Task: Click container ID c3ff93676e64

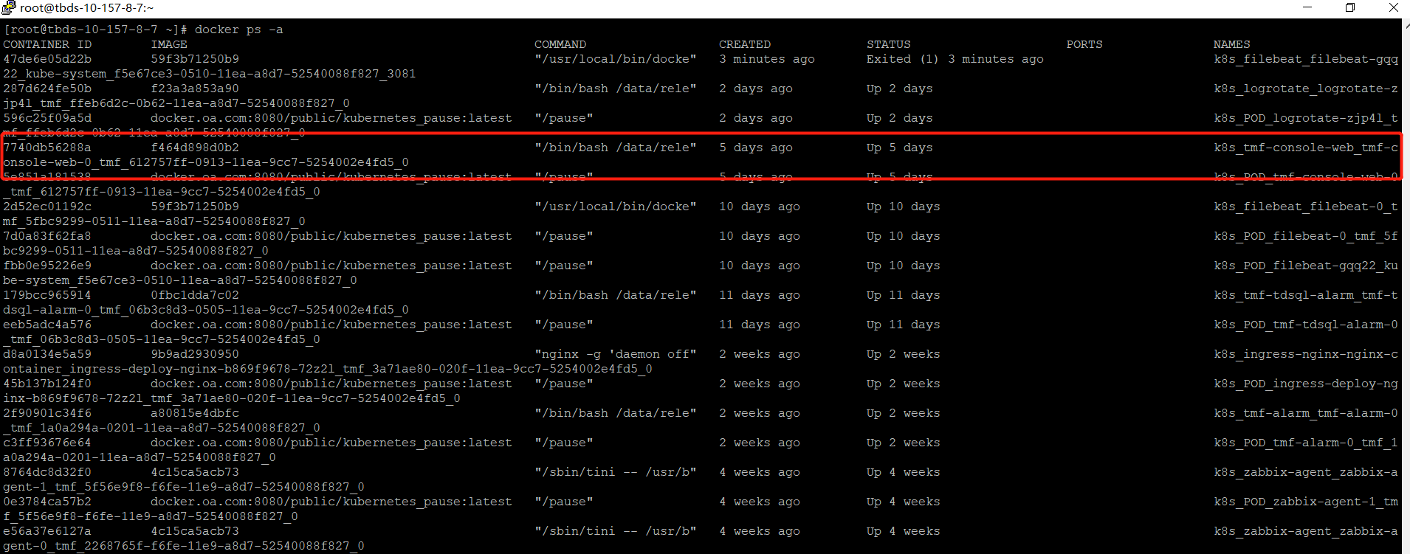Action: 47,443
